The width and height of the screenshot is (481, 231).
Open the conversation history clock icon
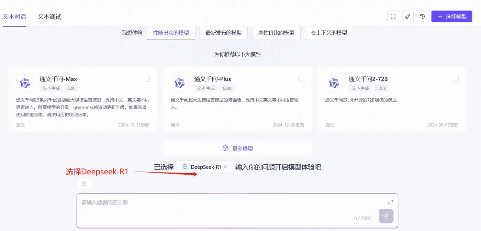[422, 16]
